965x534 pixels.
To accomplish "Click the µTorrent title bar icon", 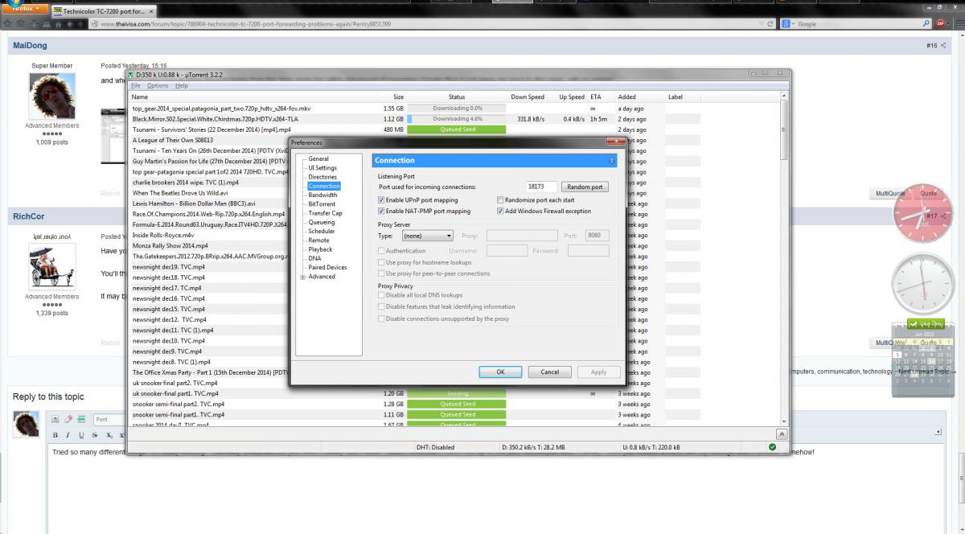I will tap(130, 75).
